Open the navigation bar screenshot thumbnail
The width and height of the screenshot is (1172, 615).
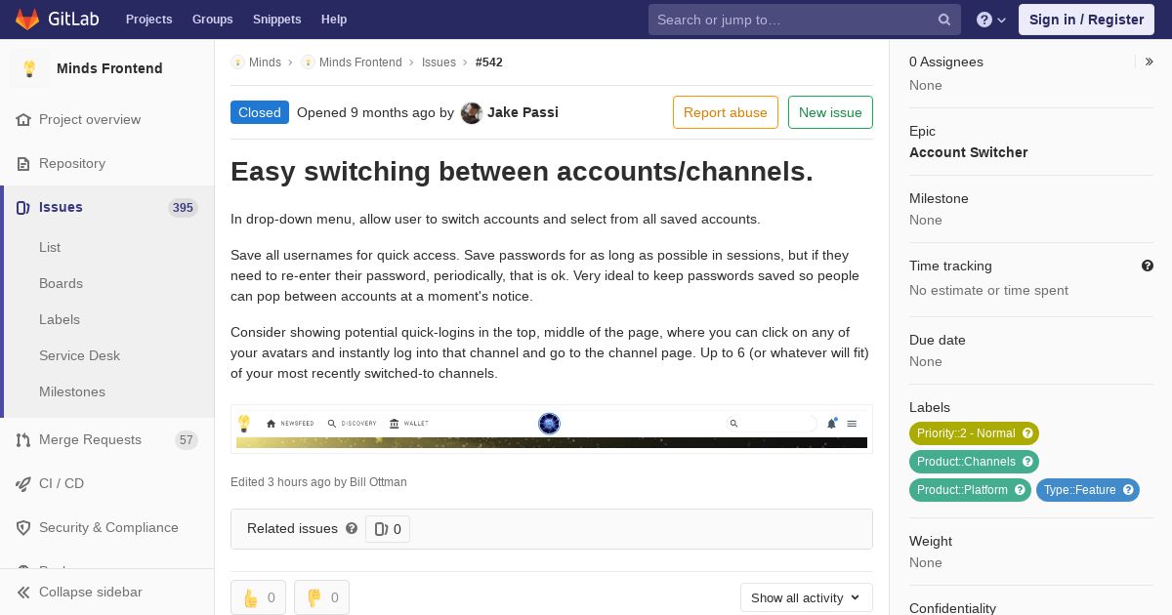(x=552, y=429)
